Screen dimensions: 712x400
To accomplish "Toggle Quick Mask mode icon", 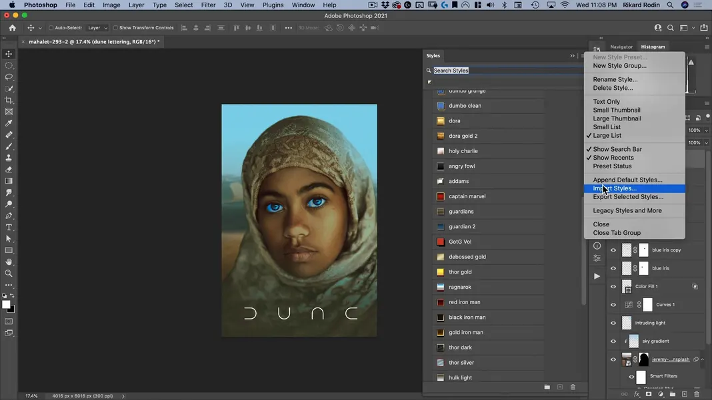I will click(9, 321).
